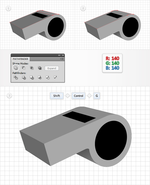Click the Pathfinders label
Viewport: 150px width, 185px height.
[19, 73]
